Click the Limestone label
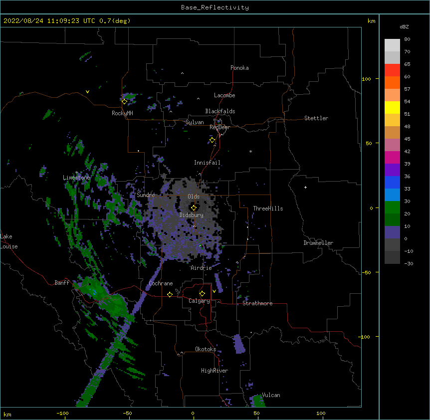Image resolution: width=430 pixels, height=420 pixels. coord(76,178)
